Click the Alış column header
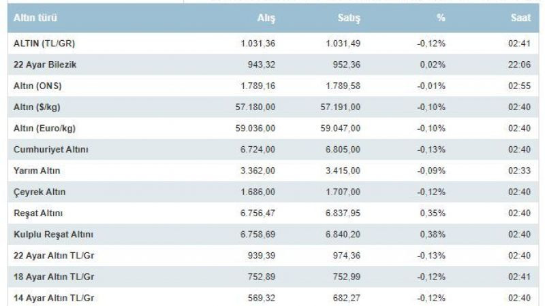 pos(266,18)
